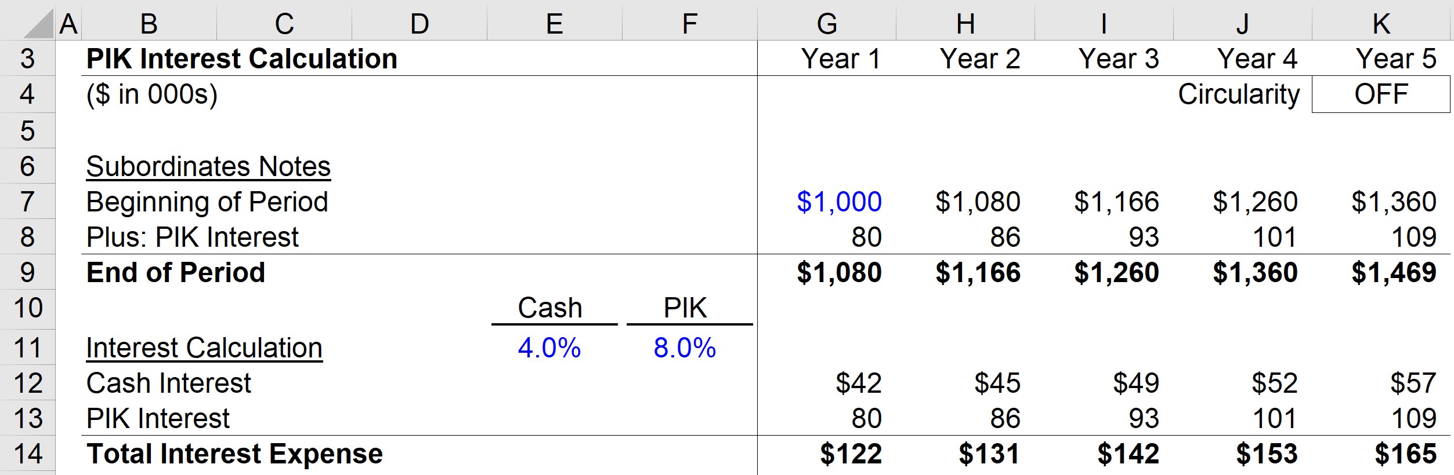Select the Subordinates Notes heading cell
This screenshot has height=475, width=1454.
click(208, 167)
